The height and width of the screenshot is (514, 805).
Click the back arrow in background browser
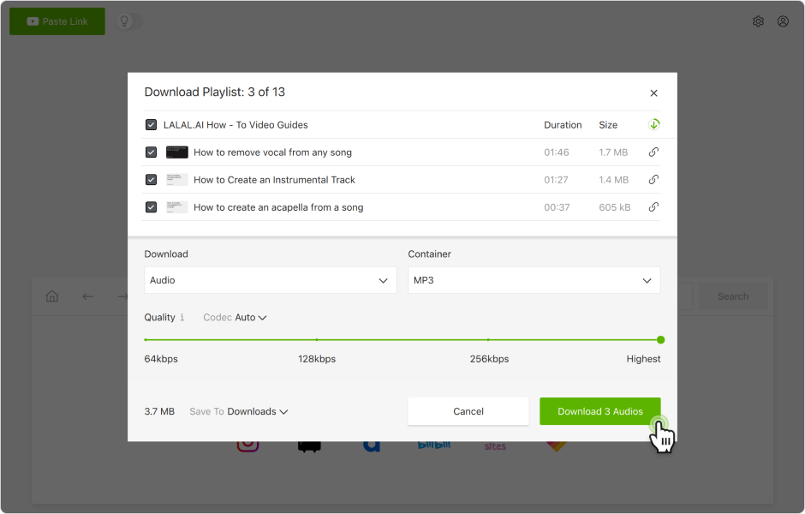coord(88,296)
